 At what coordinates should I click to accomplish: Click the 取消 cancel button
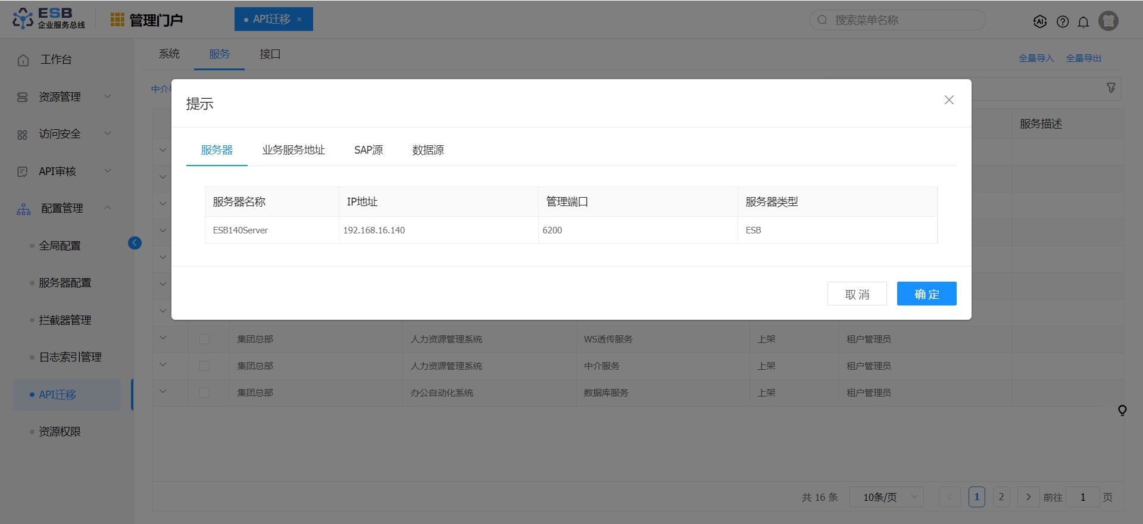(857, 294)
